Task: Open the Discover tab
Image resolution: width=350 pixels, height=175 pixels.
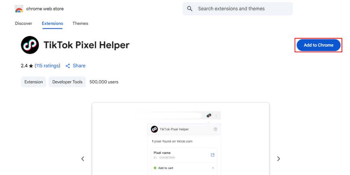Action: coord(24,23)
